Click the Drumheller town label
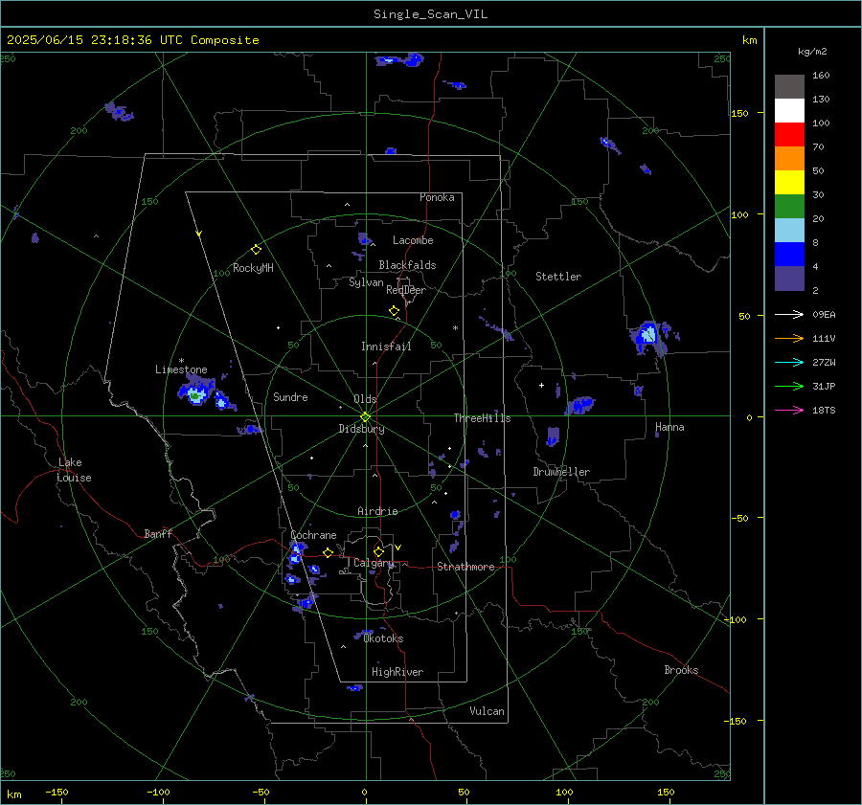862x805 pixels. 561,472
